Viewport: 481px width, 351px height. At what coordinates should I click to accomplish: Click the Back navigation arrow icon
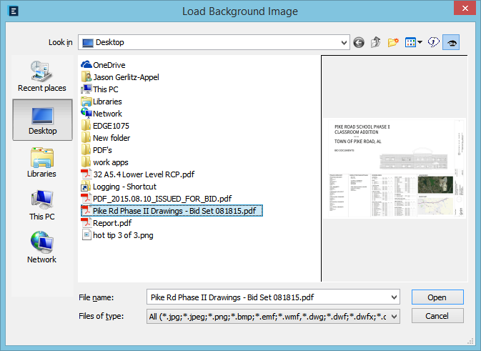pos(359,43)
